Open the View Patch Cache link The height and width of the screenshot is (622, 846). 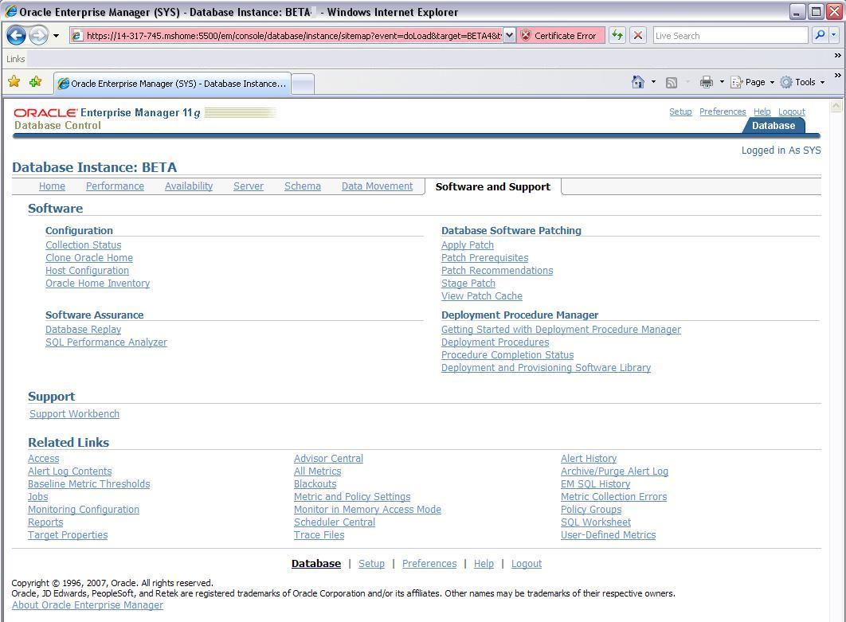pyautogui.click(x=482, y=296)
